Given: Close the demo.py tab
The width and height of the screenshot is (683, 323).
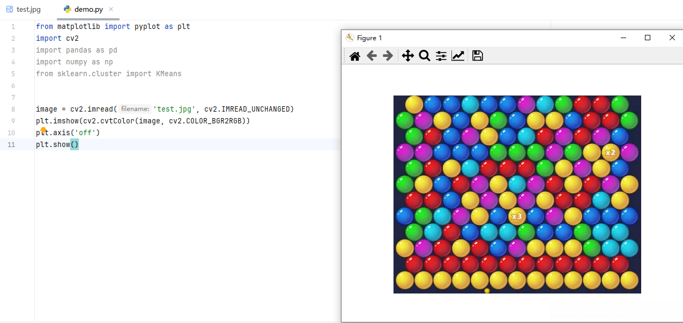Looking at the screenshot, I should [110, 10].
